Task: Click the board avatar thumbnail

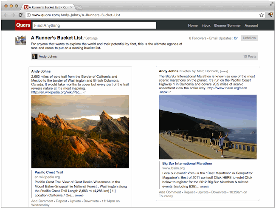Action: tap(20, 40)
